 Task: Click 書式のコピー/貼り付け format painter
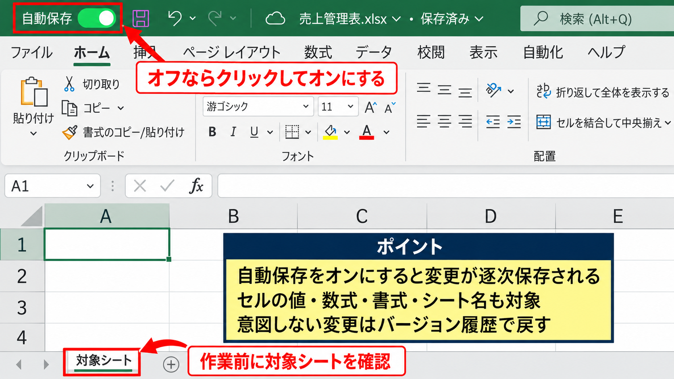tap(123, 132)
